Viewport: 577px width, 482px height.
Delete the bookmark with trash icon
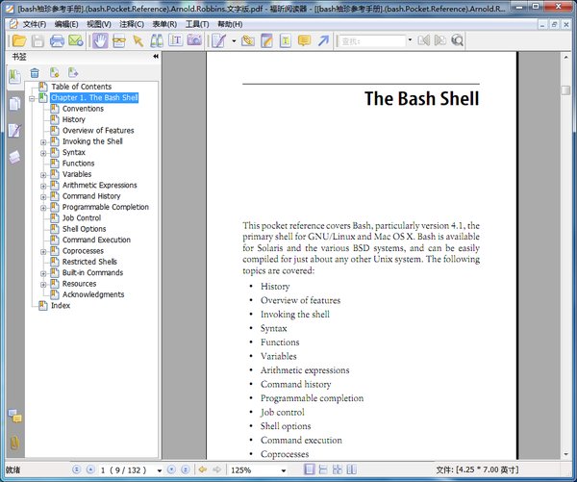(x=35, y=73)
